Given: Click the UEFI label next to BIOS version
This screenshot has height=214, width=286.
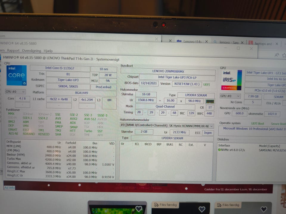Looking at the screenshot, I should pyautogui.click(x=206, y=85).
